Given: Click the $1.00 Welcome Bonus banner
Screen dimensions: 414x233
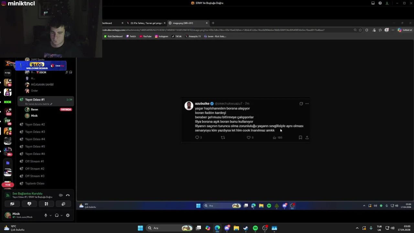Looking at the screenshot, I should click(x=41, y=66).
